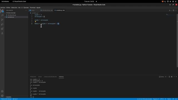Viewport: 178px width, 100px height.
Task: Open the new terminal launch profile dropdown
Action: (x=167, y=77)
